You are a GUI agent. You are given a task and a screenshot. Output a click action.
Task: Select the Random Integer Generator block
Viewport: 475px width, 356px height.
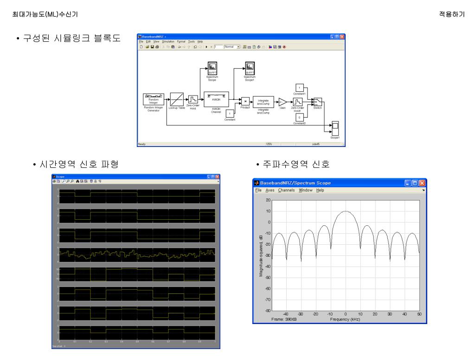153,99
